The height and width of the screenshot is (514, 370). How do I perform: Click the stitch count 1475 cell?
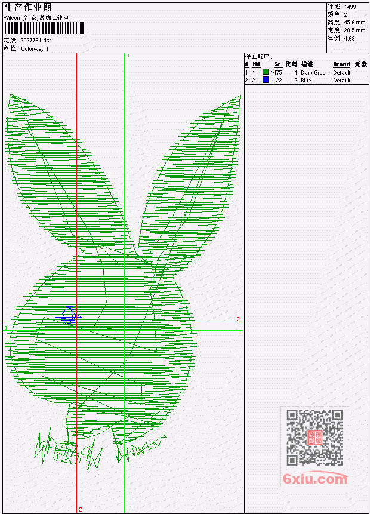276,73
